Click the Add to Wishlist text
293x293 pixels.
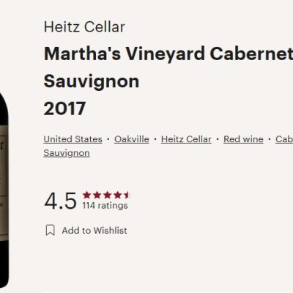click(x=94, y=230)
